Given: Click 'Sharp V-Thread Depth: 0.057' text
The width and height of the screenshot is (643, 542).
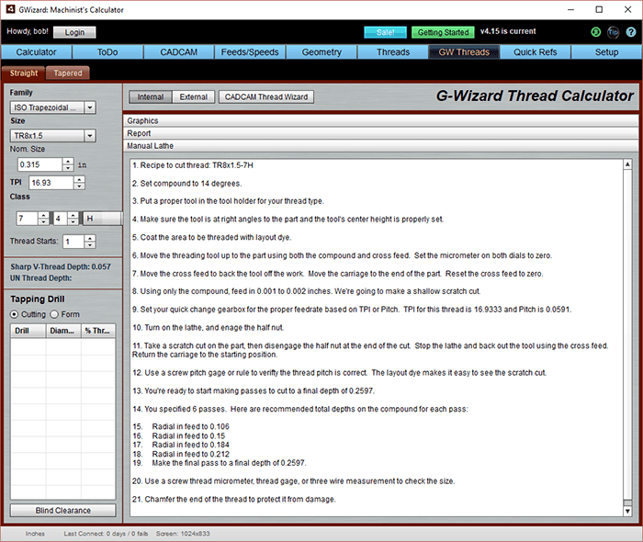Looking at the screenshot, I should click(x=61, y=266).
